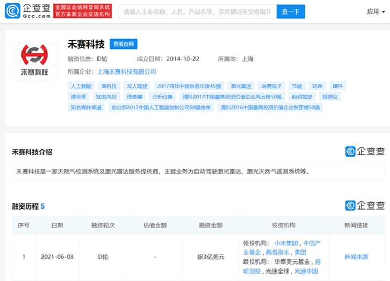The width and height of the screenshot is (390, 281).
Task: Open the 上海禾赛科技有限公司 company link
Action: coord(127,72)
